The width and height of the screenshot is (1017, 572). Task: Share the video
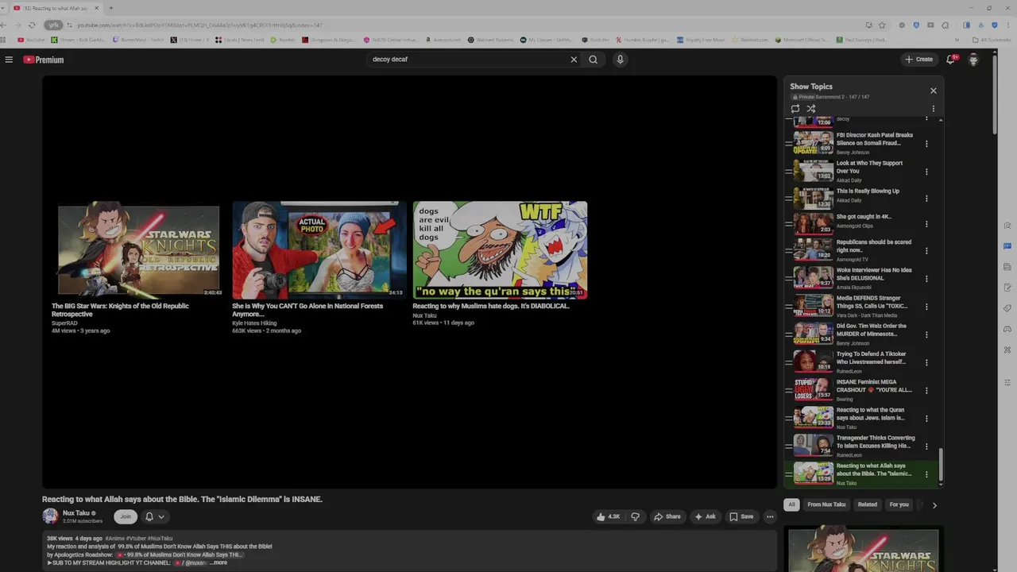[x=667, y=516]
